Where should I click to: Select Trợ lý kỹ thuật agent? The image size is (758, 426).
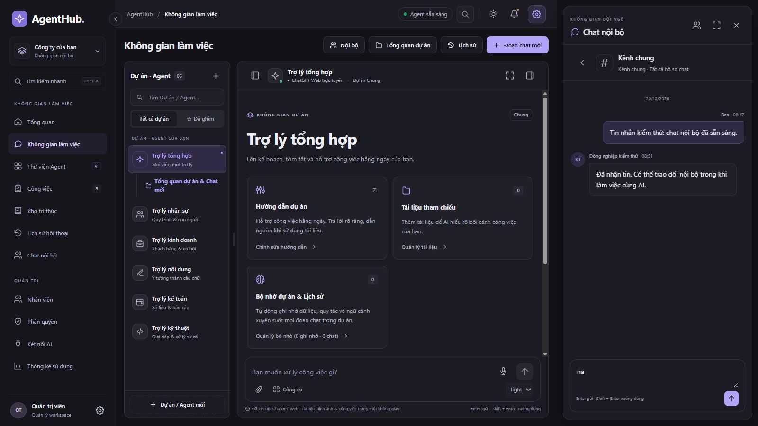click(177, 332)
